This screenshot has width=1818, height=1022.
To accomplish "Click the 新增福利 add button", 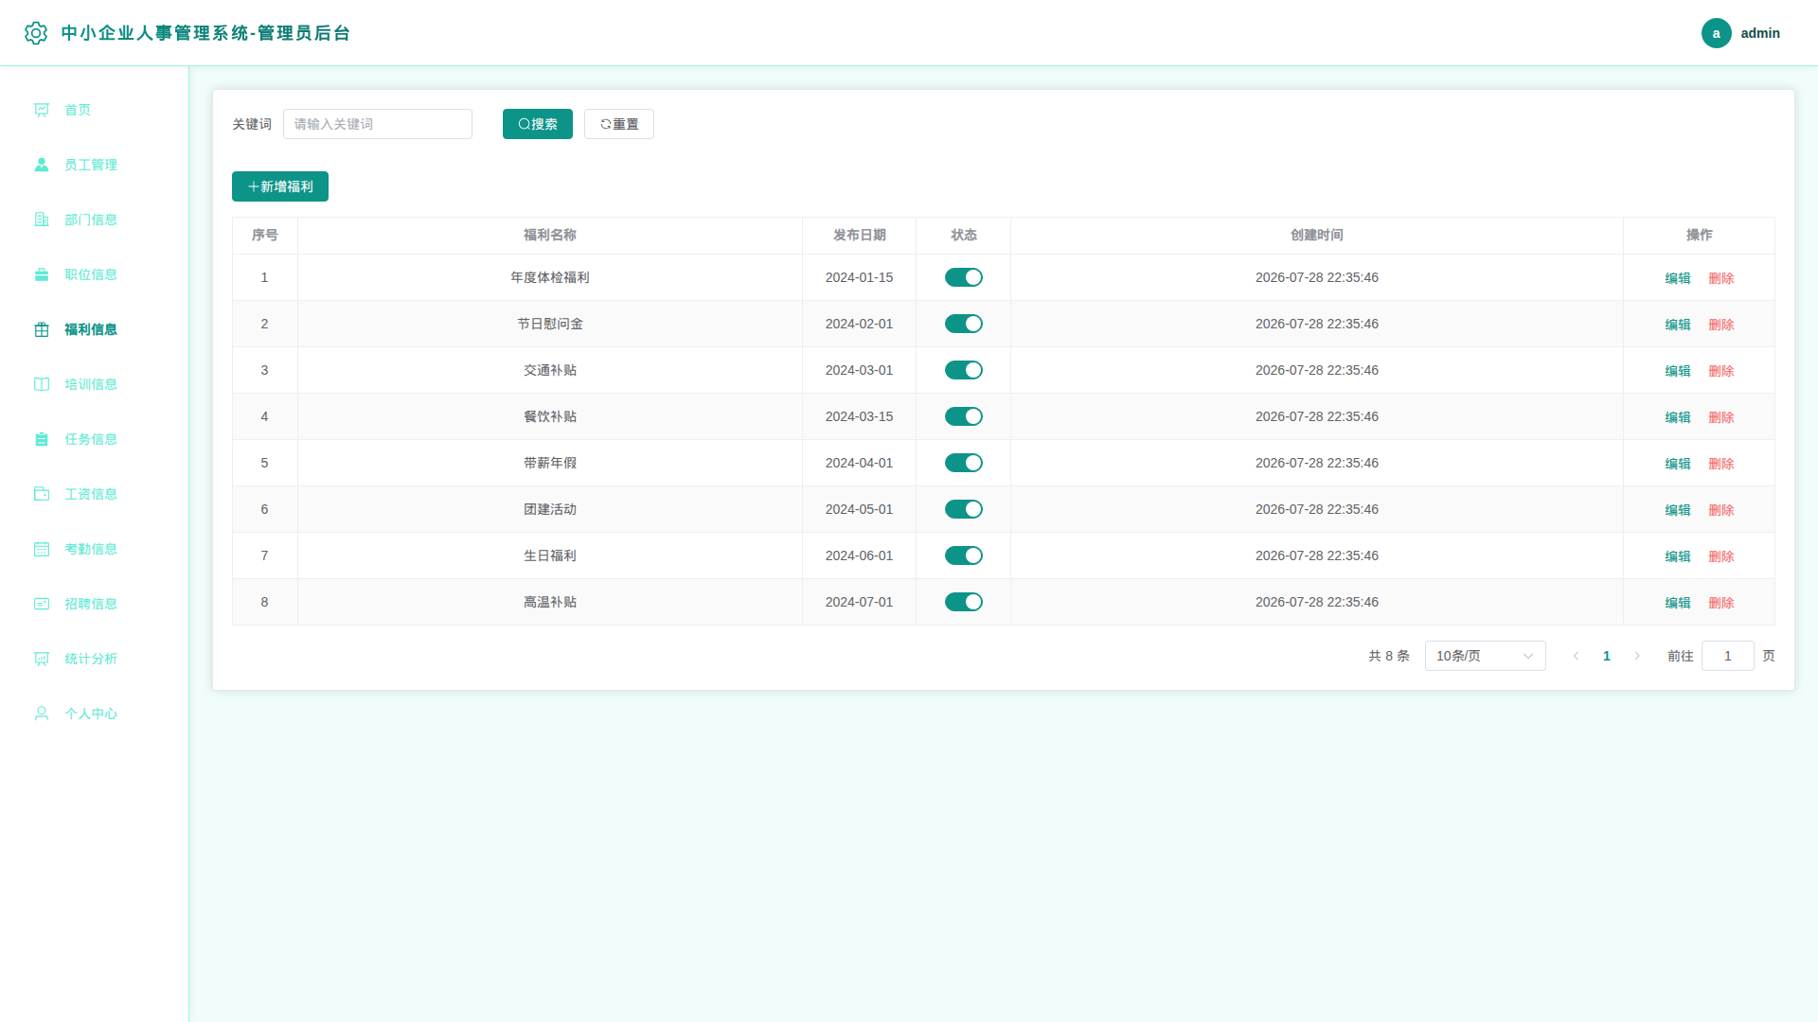I will point(279,186).
